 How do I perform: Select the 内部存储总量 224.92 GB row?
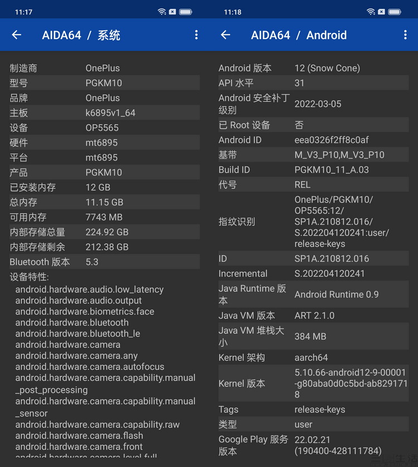tap(105, 232)
